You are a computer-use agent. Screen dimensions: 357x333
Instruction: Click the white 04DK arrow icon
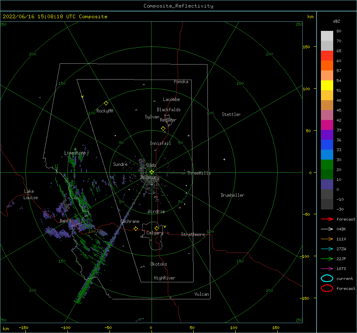coord(327,229)
